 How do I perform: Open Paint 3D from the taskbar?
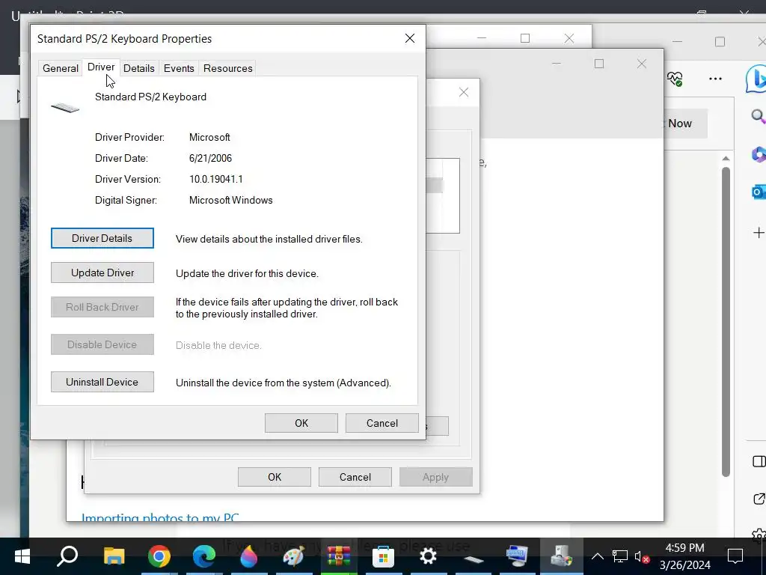click(248, 556)
